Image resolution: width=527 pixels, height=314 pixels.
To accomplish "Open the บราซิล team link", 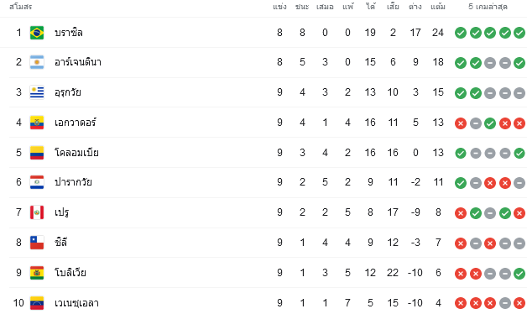I will click(69, 33).
